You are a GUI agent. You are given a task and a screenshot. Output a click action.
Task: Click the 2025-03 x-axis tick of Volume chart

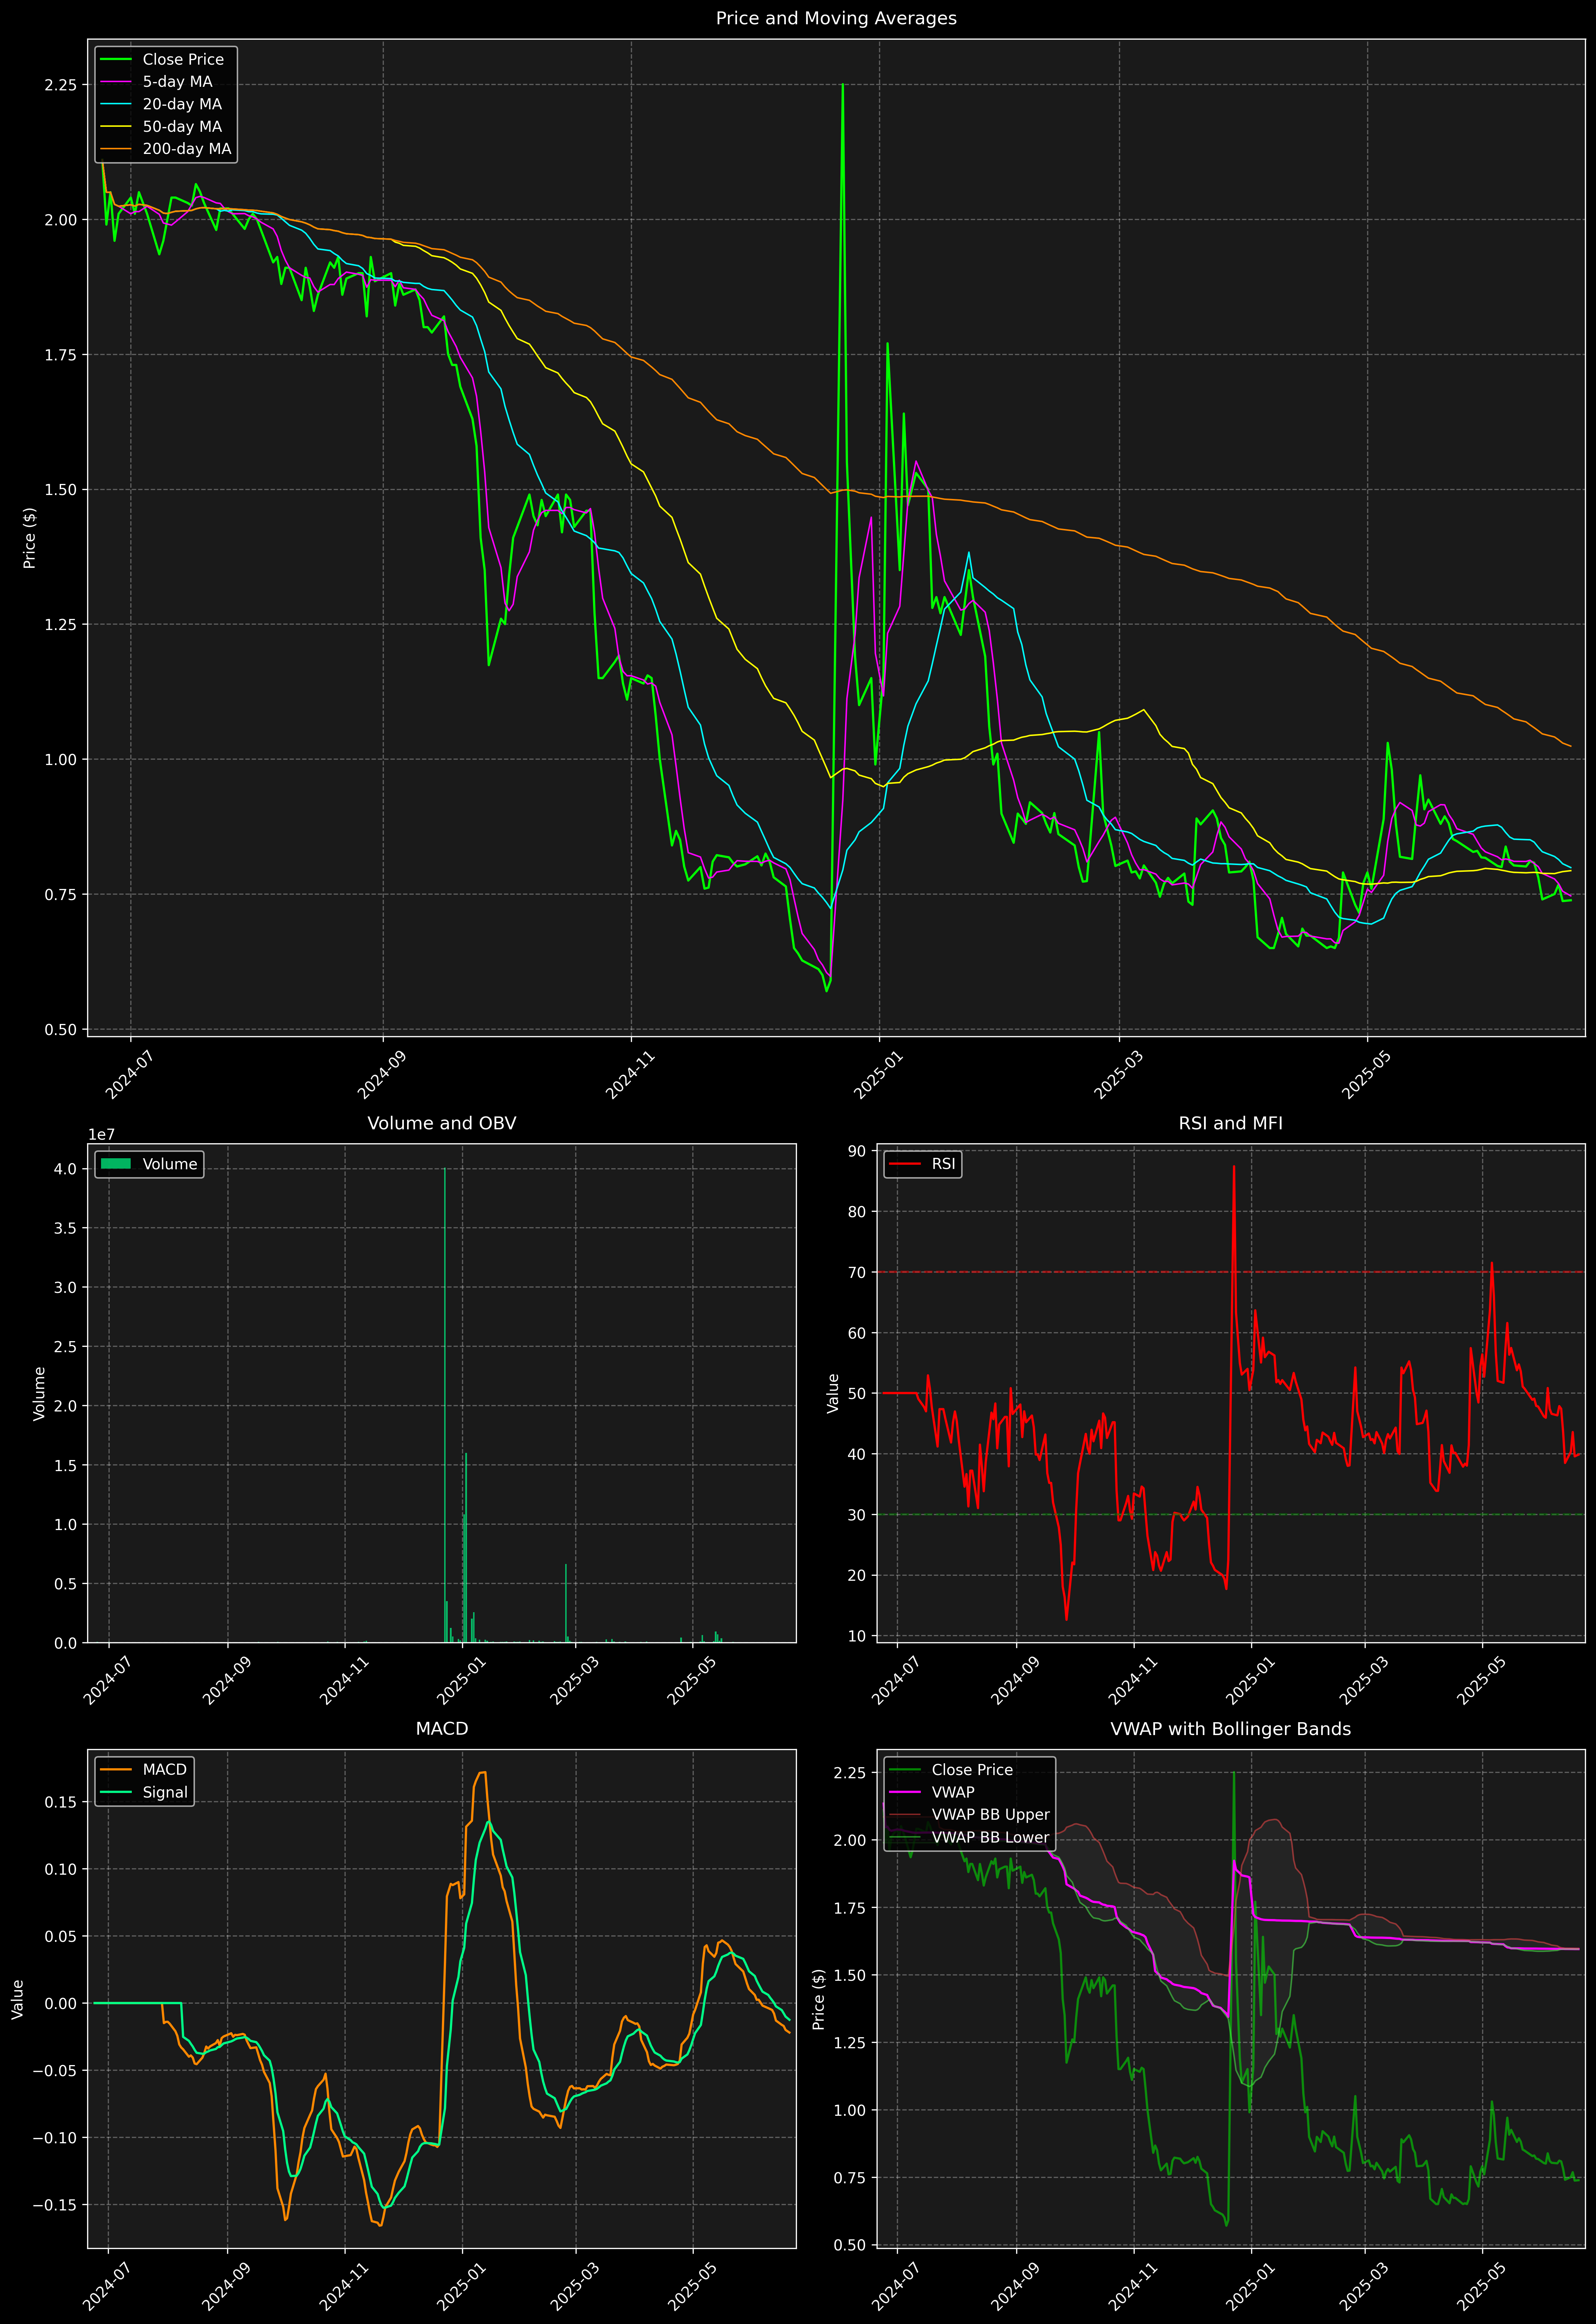574,1681
